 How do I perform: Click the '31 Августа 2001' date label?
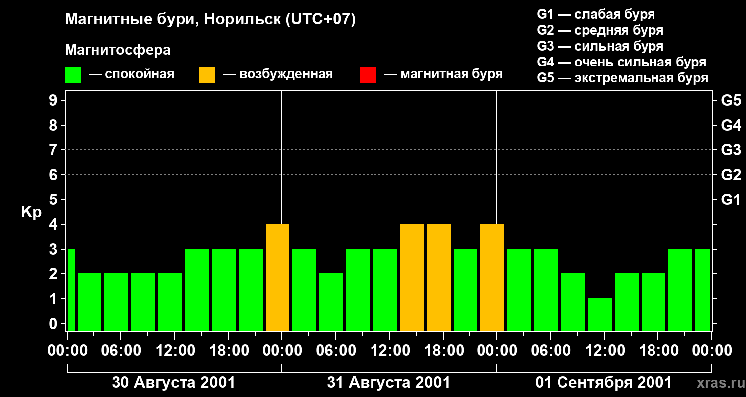pyautogui.click(x=388, y=383)
